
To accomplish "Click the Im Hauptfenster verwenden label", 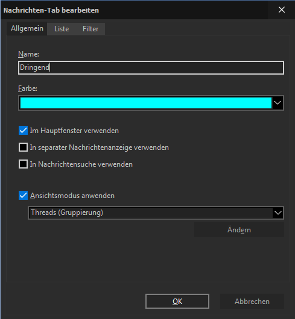I will coord(74,131).
